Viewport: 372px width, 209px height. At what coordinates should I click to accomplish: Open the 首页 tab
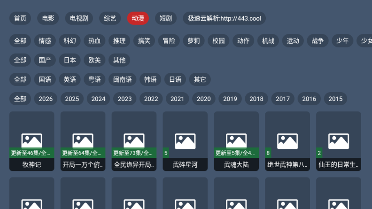point(20,18)
